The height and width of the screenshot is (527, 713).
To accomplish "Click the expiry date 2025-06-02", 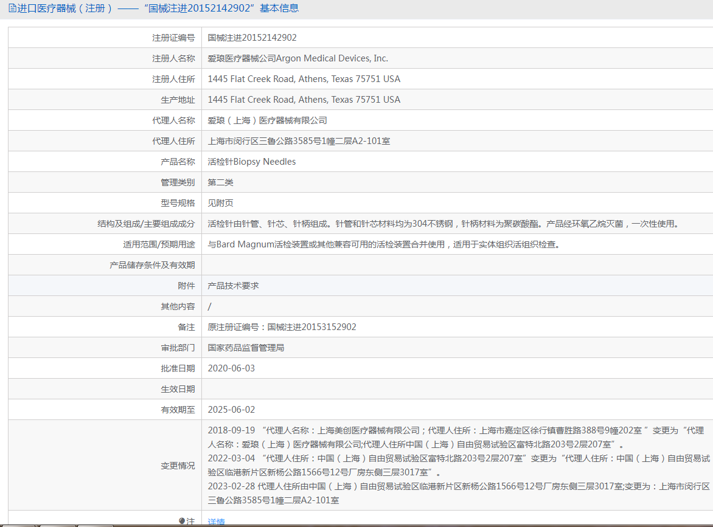I will (231, 410).
